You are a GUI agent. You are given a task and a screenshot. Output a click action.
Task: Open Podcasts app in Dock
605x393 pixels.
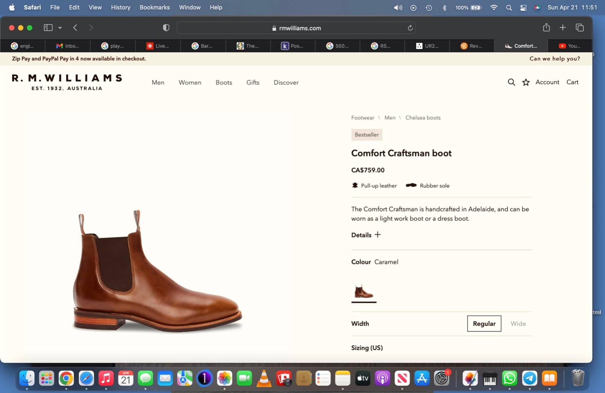point(382,378)
